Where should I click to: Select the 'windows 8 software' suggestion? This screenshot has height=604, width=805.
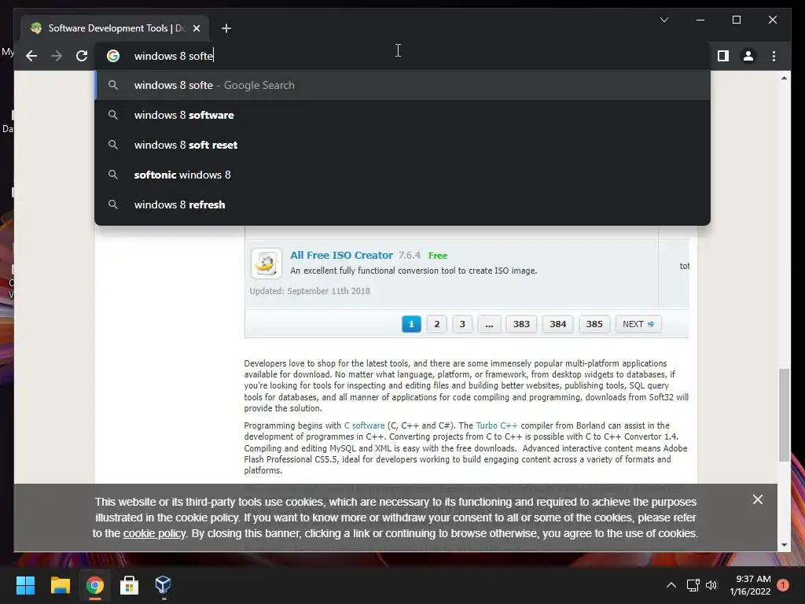click(x=402, y=115)
